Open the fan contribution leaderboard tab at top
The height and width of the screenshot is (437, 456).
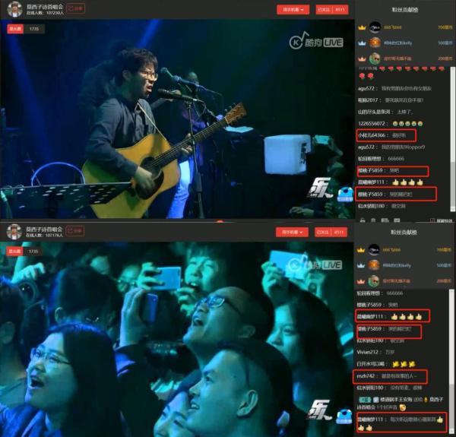tap(404, 8)
